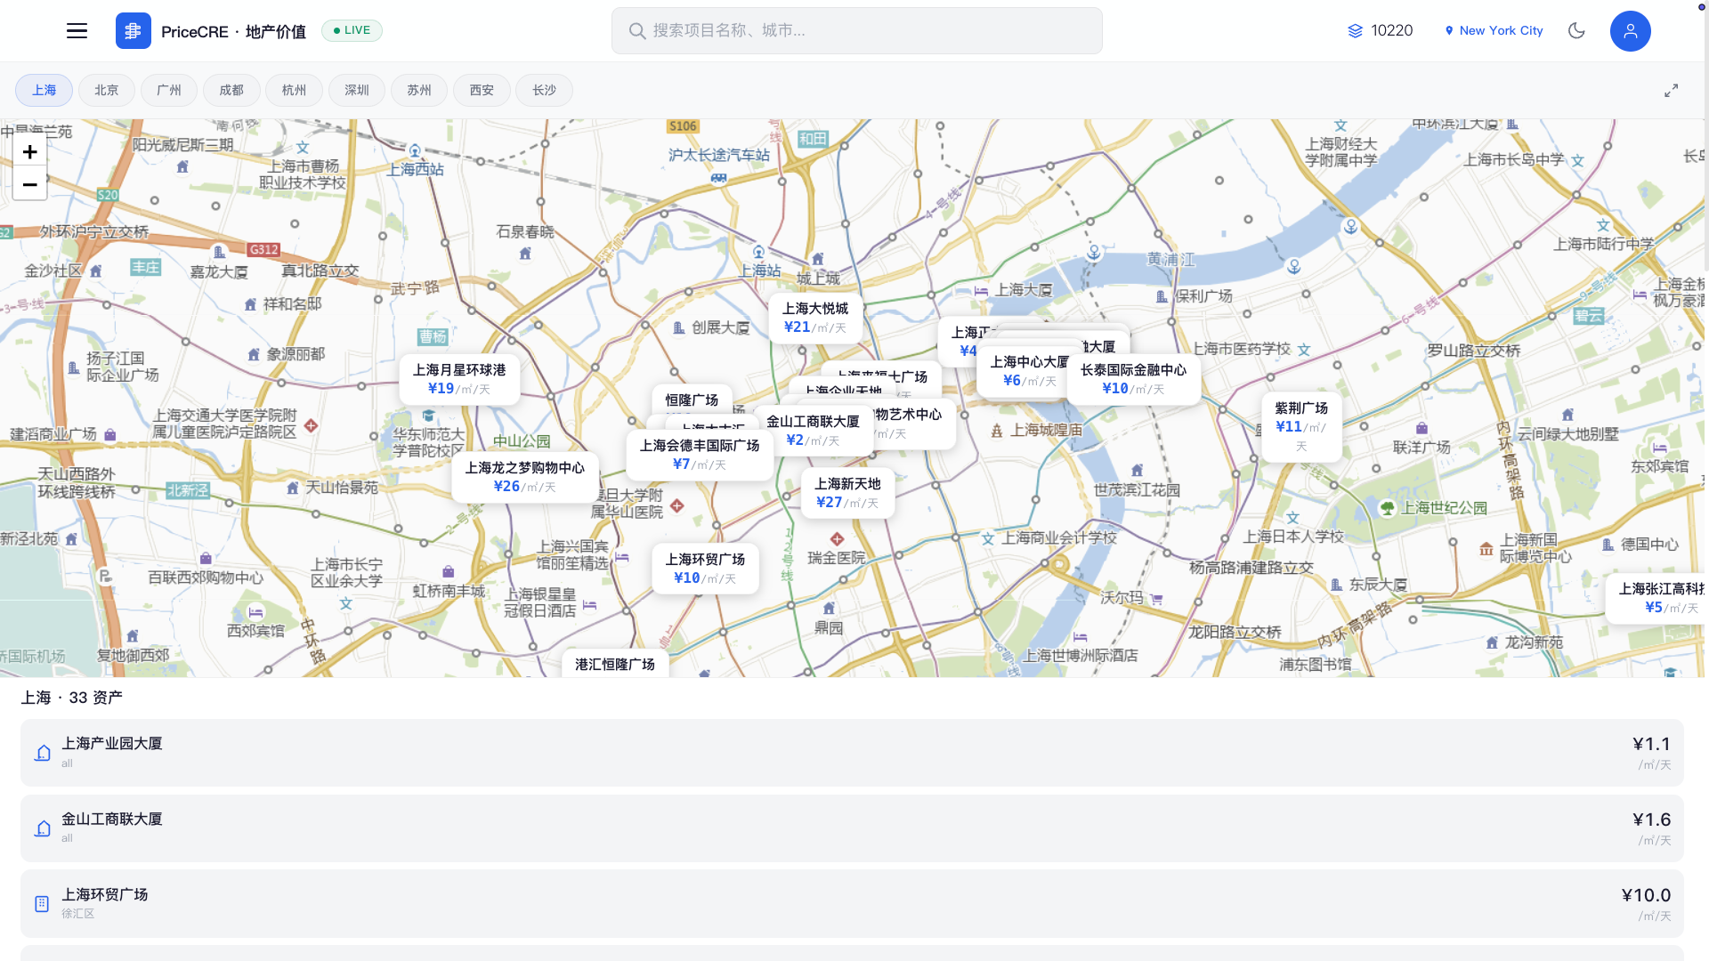Open the hamburger navigation menu
Image resolution: width=1709 pixels, height=961 pixels.
click(x=77, y=31)
